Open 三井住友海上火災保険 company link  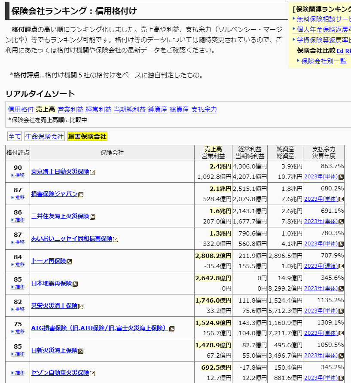point(60,216)
